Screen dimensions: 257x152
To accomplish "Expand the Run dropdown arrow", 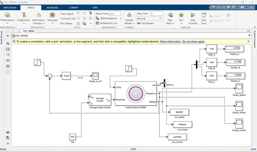I will coord(181,23).
